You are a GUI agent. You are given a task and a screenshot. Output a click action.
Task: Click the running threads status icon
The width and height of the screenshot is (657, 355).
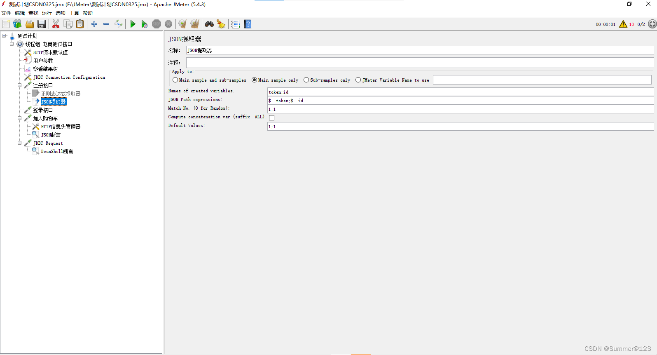[x=652, y=24]
